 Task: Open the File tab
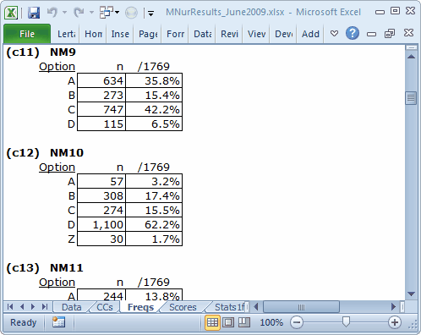27,34
